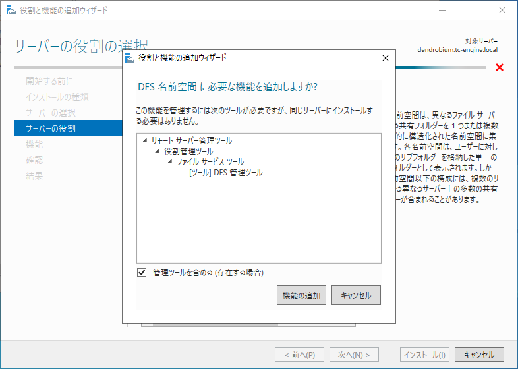Screen dimensions: 518x369
Task: Click main wizard キャンセル button at bottom
Action: 479,355
